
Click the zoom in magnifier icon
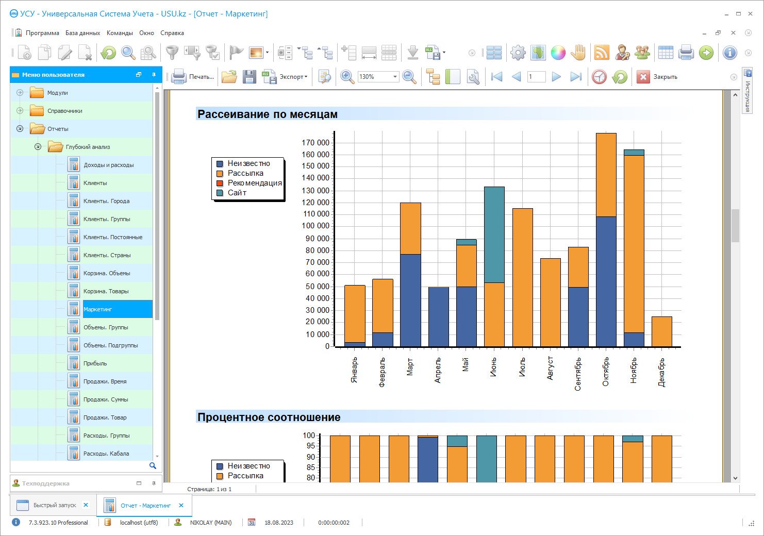pyautogui.click(x=347, y=77)
